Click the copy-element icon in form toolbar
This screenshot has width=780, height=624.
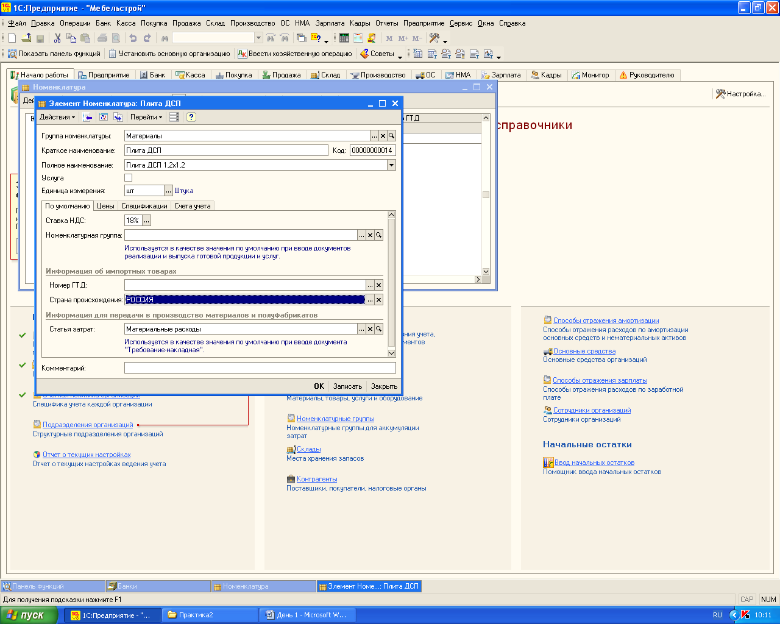[x=118, y=117]
